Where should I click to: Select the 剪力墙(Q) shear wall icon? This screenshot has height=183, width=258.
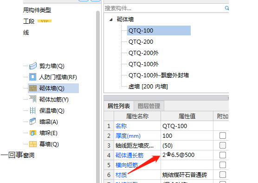[33, 66]
